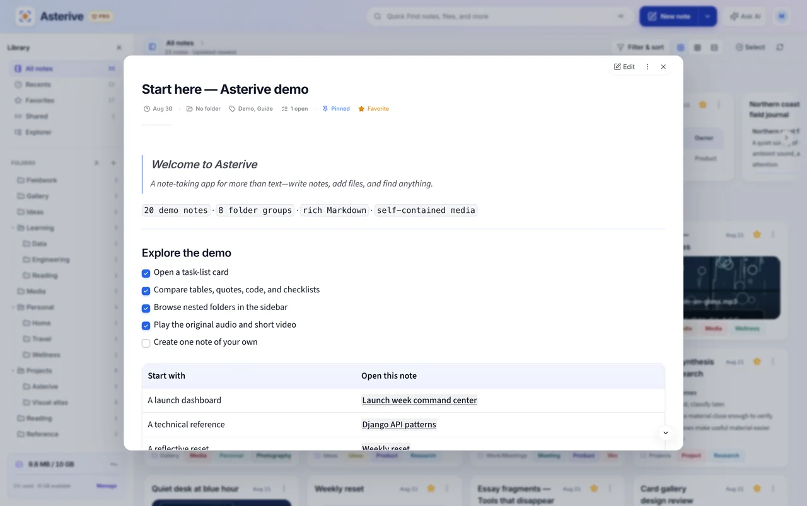This screenshot has height=506, width=807.
Task: Click the Favorite star in note metadata
Action: (361, 109)
